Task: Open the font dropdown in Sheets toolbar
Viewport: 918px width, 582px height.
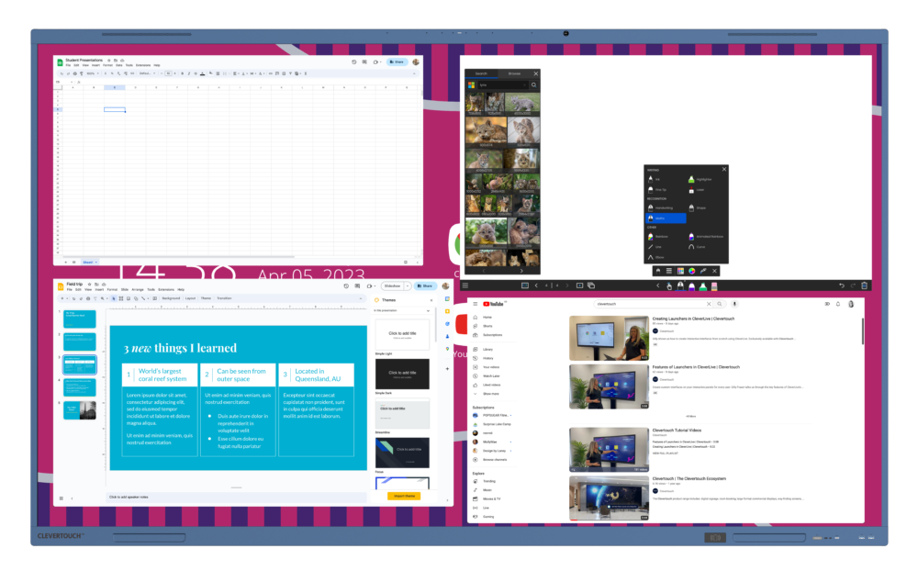Action: click(147, 73)
